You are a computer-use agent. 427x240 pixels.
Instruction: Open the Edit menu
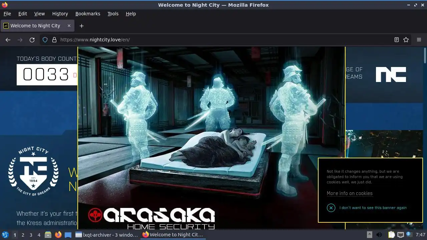23,14
